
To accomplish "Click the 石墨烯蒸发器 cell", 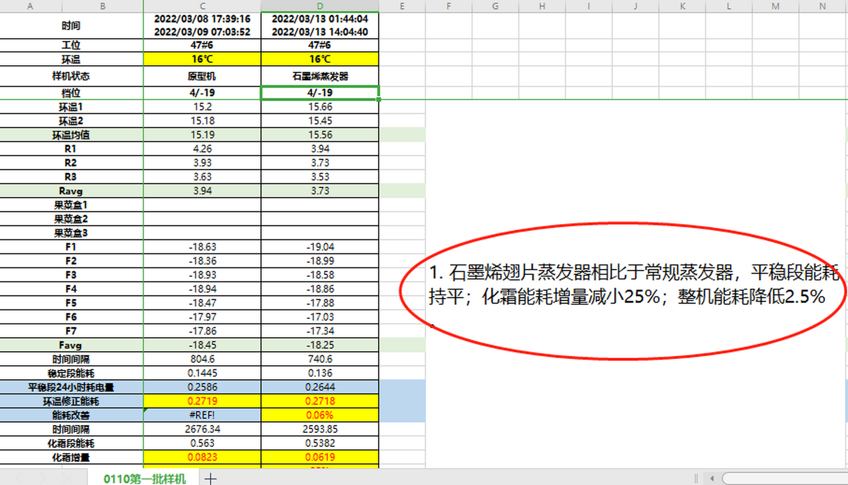I will pos(320,76).
